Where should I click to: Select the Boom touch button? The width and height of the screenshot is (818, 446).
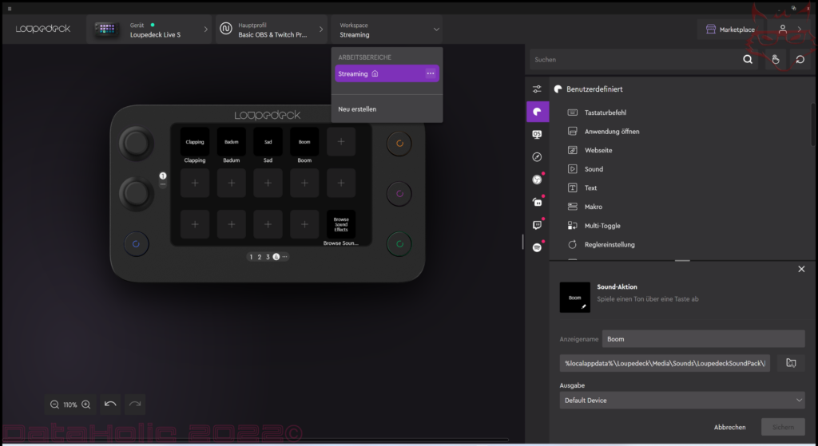(304, 142)
